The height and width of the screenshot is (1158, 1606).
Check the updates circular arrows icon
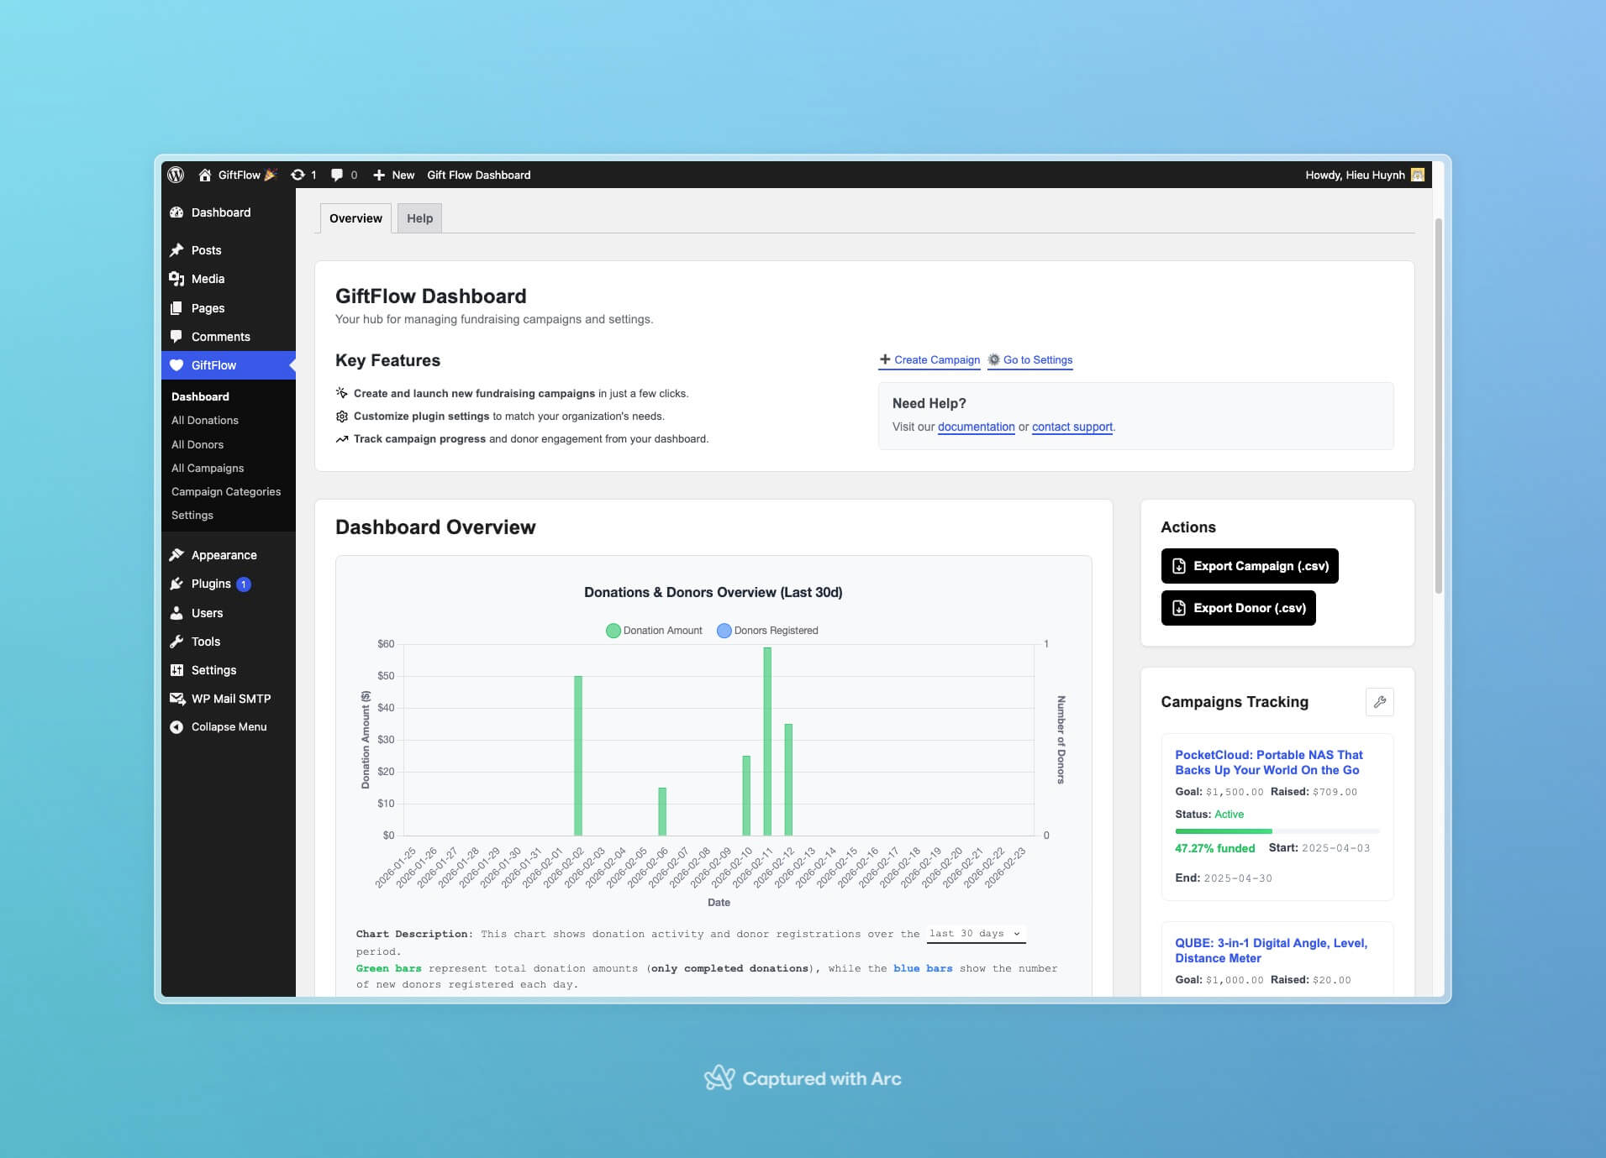[298, 175]
